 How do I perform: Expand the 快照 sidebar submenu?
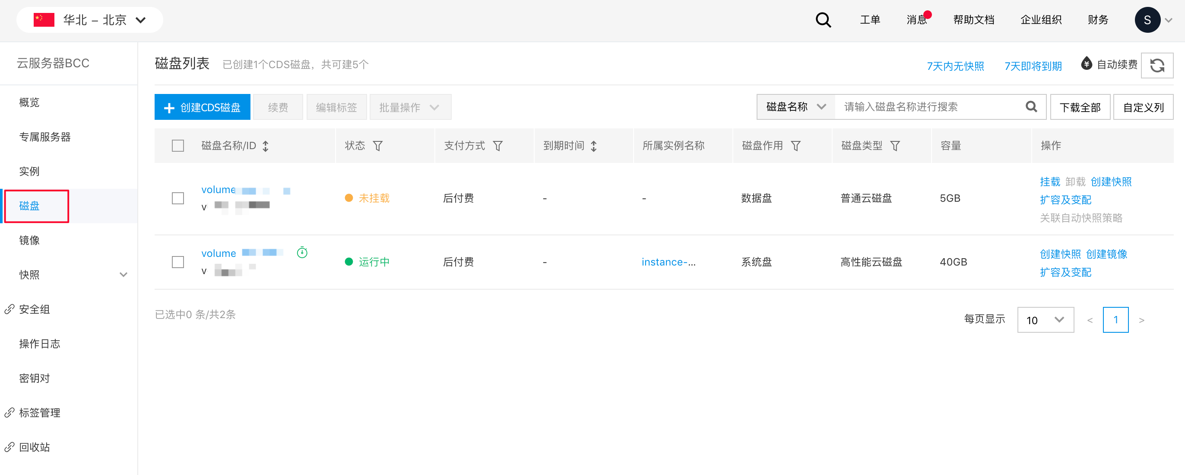[123, 275]
